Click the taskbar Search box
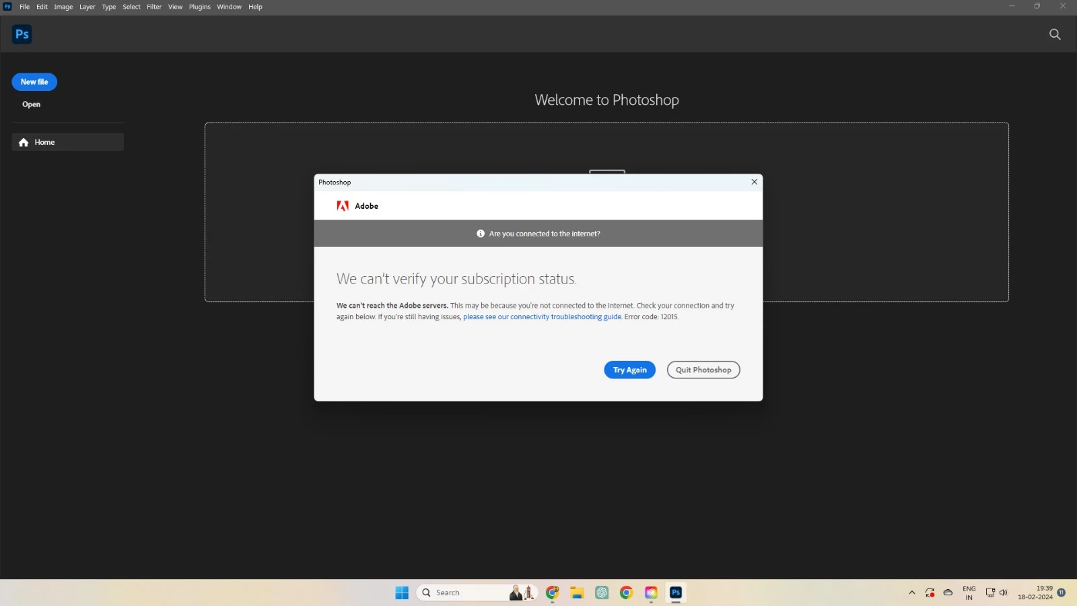 [x=477, y=593]
